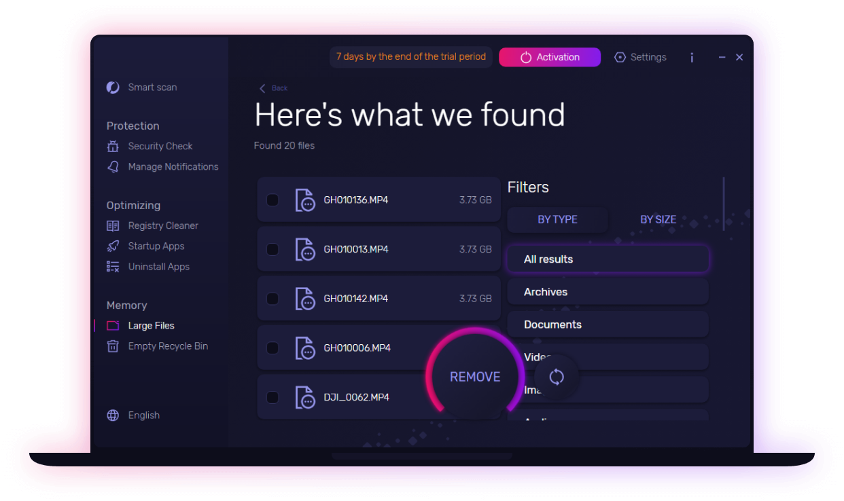The height and width of the screenshot is (501, 844).
Task: Check the box for GH010136.MP4
Action: coord(272,200)
